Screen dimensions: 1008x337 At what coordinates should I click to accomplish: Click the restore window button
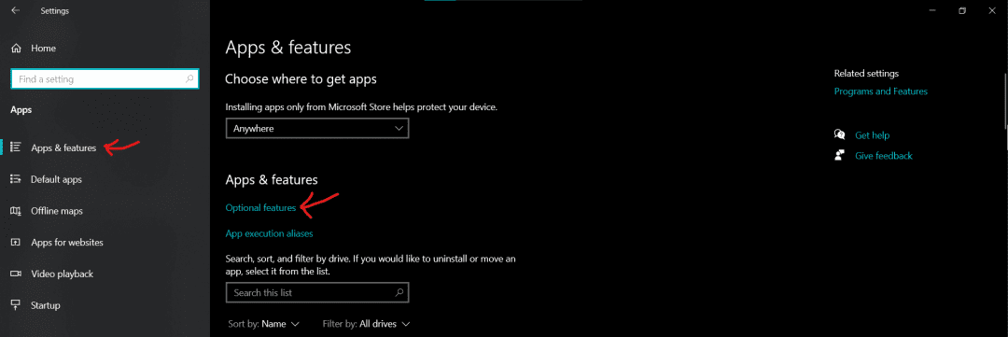click(962, 11)
